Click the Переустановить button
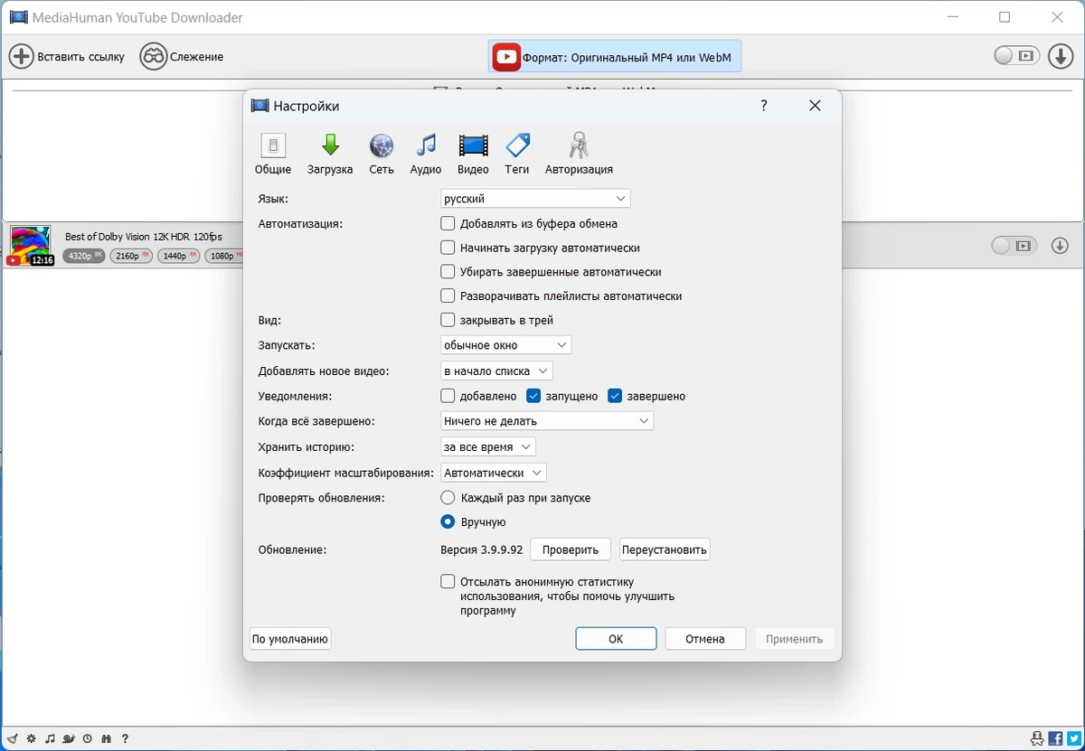 pyautogui.click(x=665, y=549)
